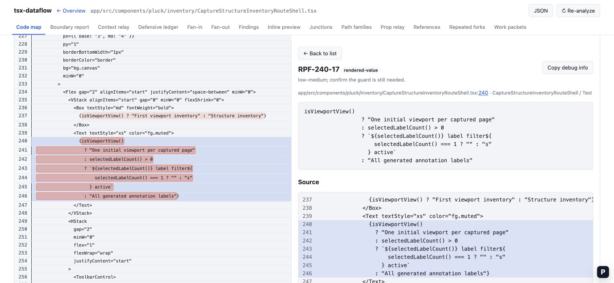Click the Re-analyze button

578,11
